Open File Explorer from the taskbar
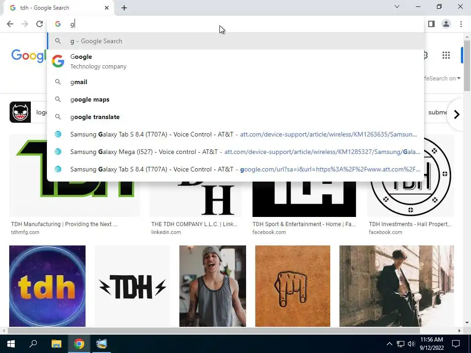Screen dimensions: 471x353 coord(56,344)
